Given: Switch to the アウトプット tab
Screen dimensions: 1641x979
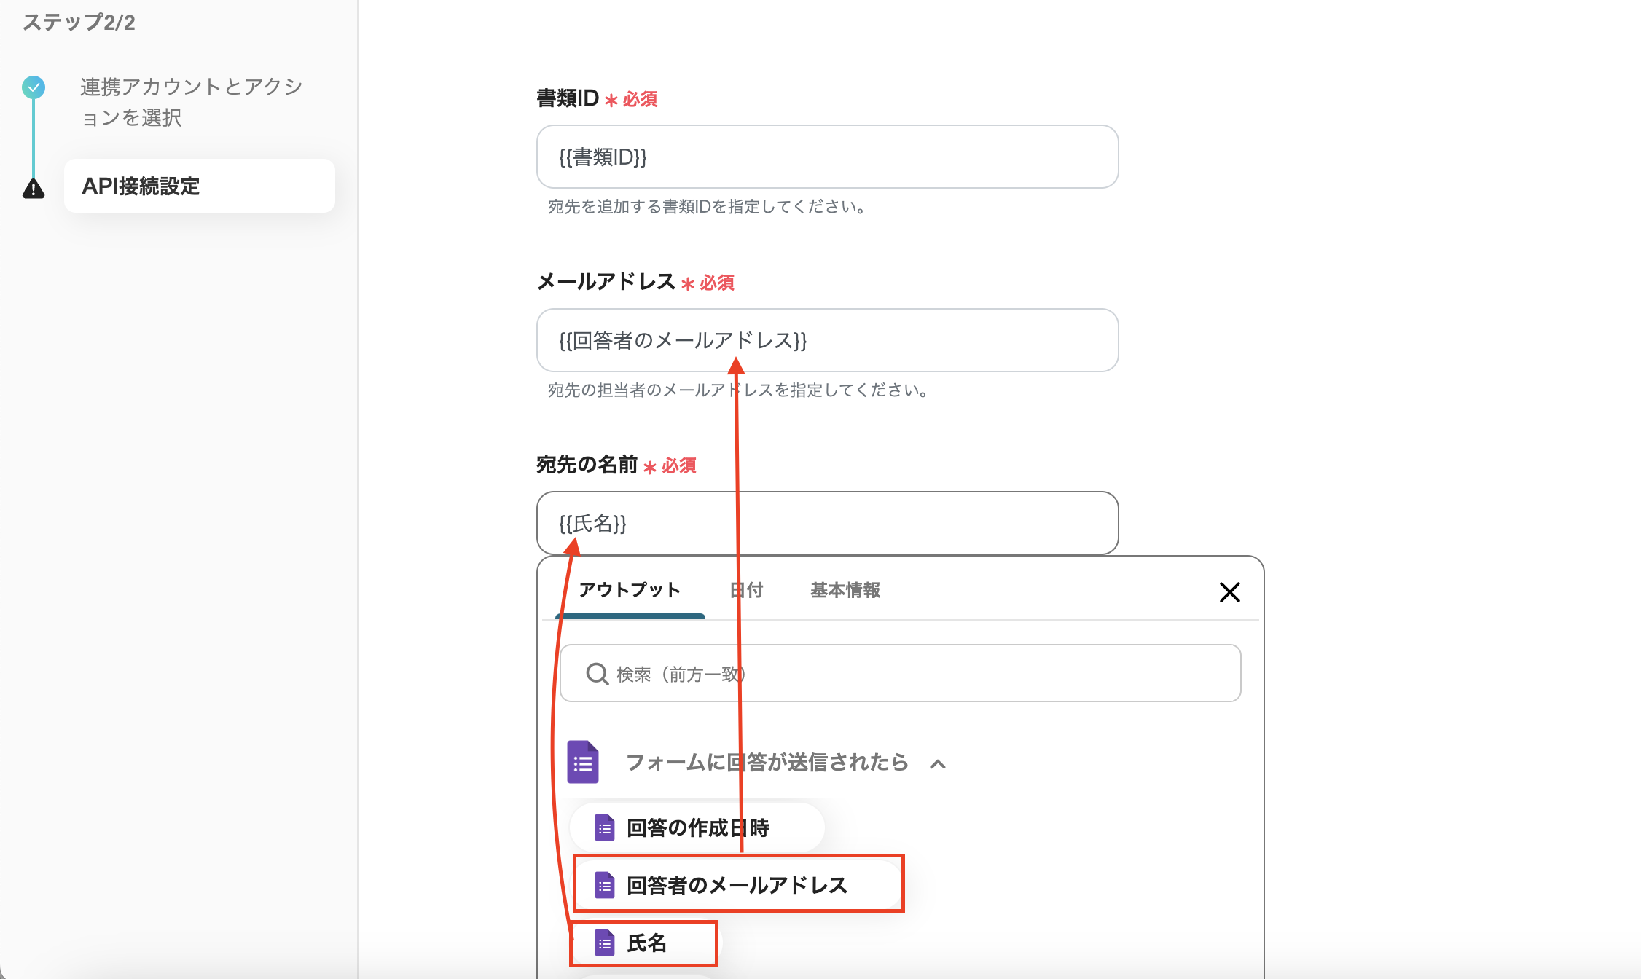Looking at the screenshot, I should [x=630, y=590].
